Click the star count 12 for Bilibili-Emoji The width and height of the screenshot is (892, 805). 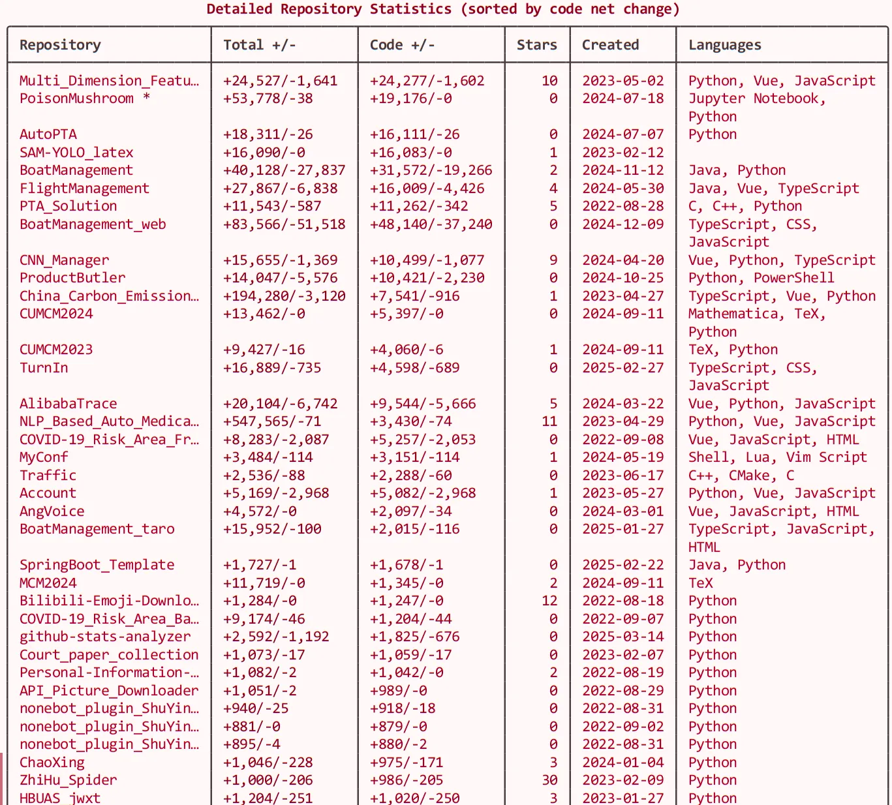549,601
